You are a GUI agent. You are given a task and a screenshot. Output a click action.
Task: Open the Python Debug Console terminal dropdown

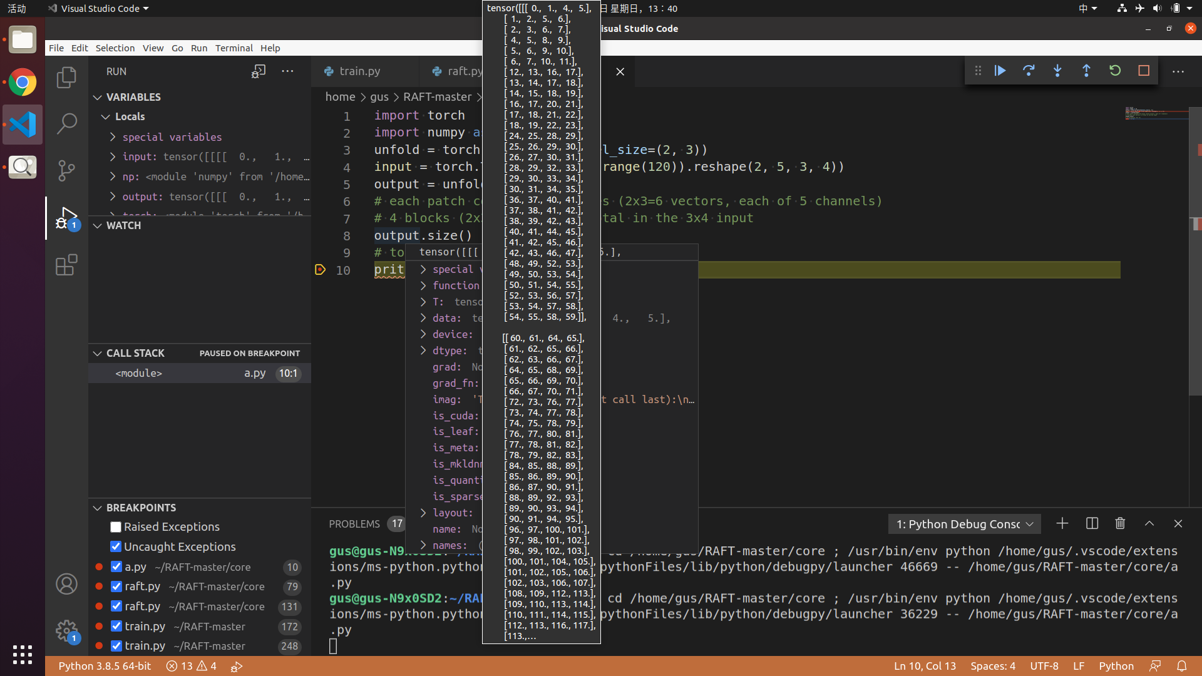(964, 524)
